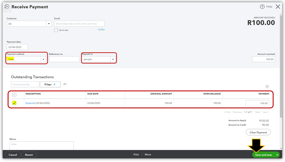Click the Email input field

click(79, 24)
